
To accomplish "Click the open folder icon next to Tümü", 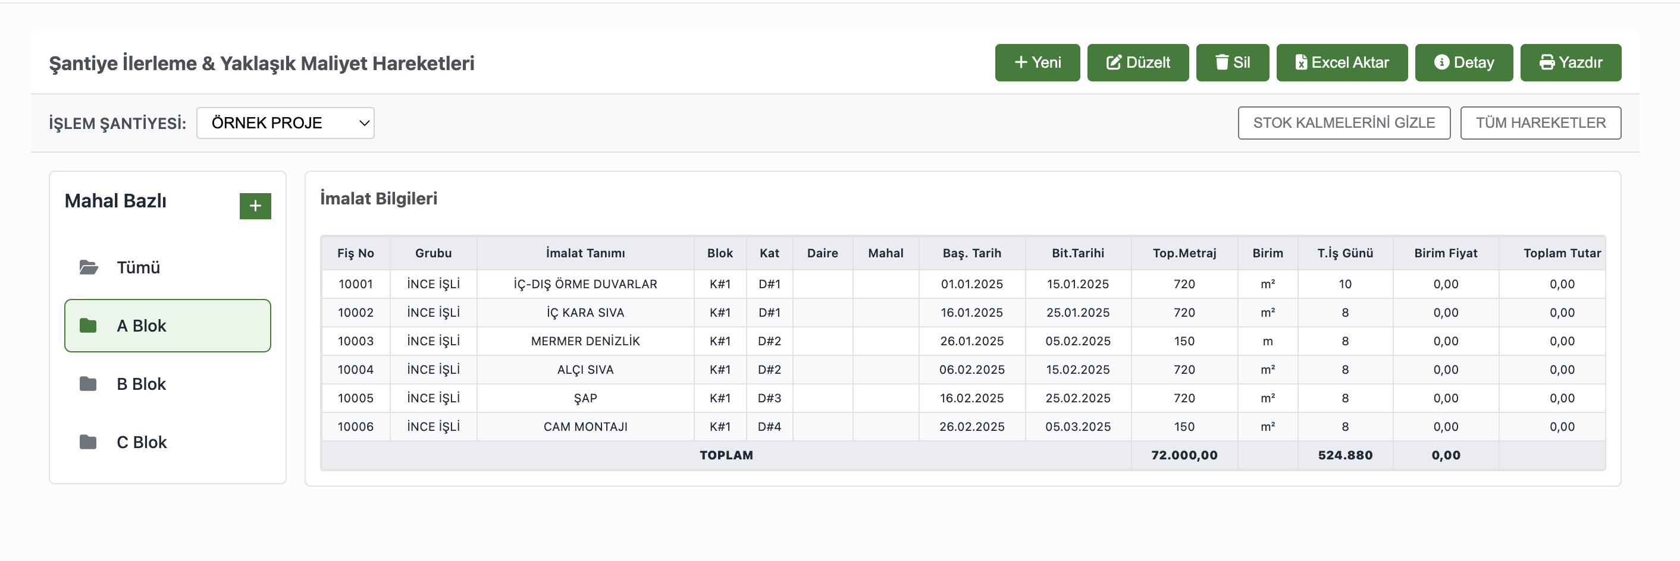I will (89, 267).
